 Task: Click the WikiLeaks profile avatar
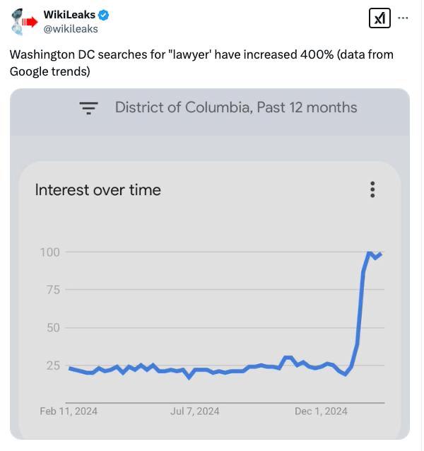[25, 21]
